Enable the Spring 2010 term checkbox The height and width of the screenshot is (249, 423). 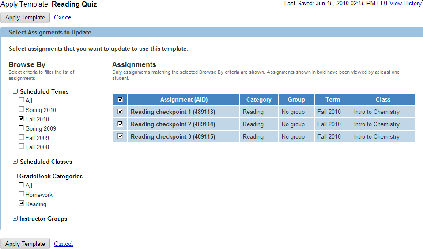click(21, 109)
